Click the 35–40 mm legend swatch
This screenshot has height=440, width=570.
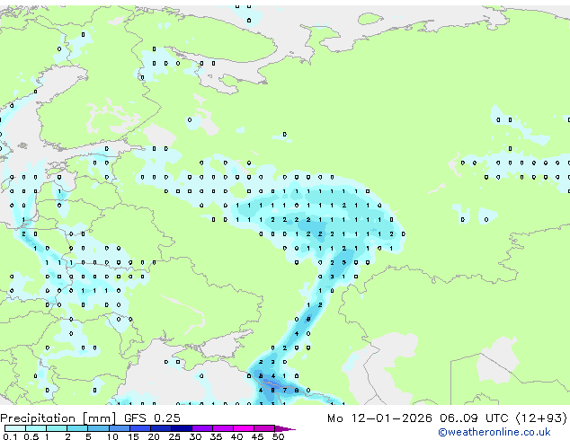click(x=223, y=428)
